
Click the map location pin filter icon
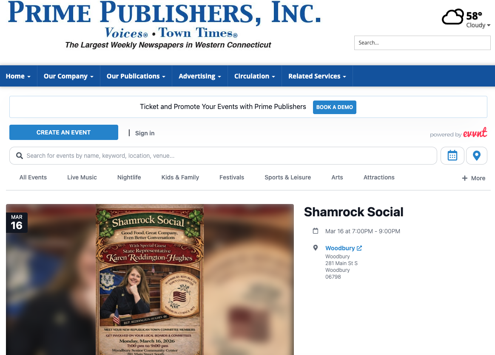pyautogui.click(x=476, y=156)
